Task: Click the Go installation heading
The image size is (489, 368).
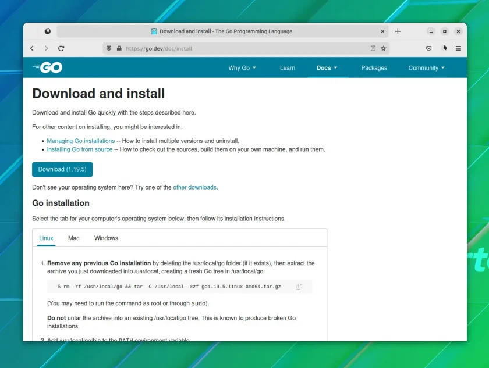Action: coord(61,203)
